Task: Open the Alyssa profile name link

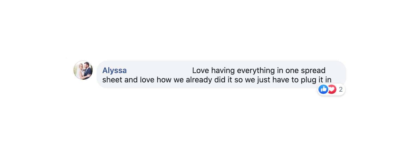Action: click(115, 70)
